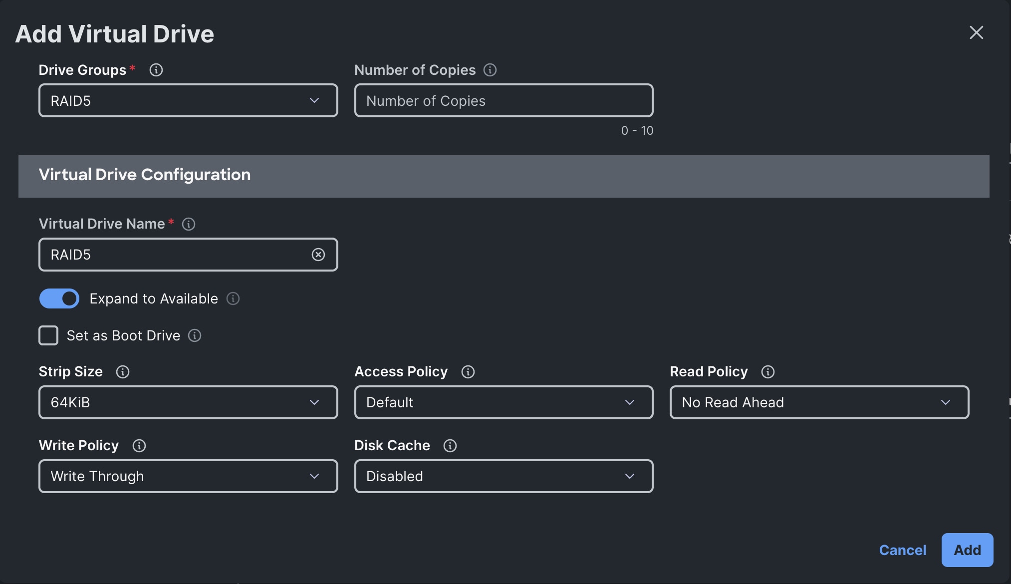Click the Write Policy info icon
Image resolution: width=1011 pixels, height=584 pixels.
pos(139,445)
